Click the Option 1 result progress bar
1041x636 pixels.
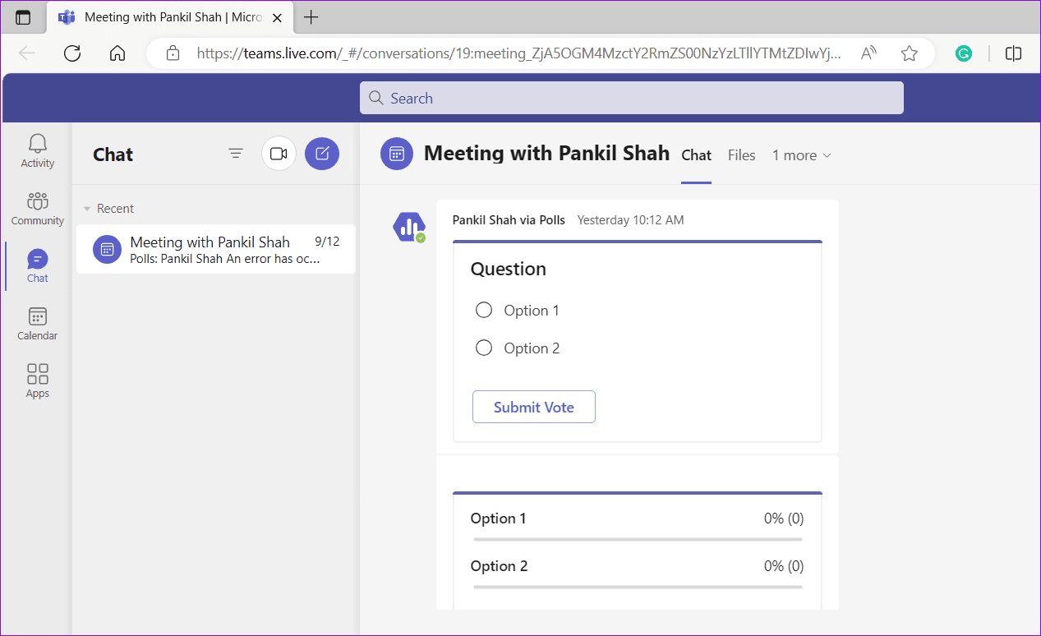[x=637, y=540]
